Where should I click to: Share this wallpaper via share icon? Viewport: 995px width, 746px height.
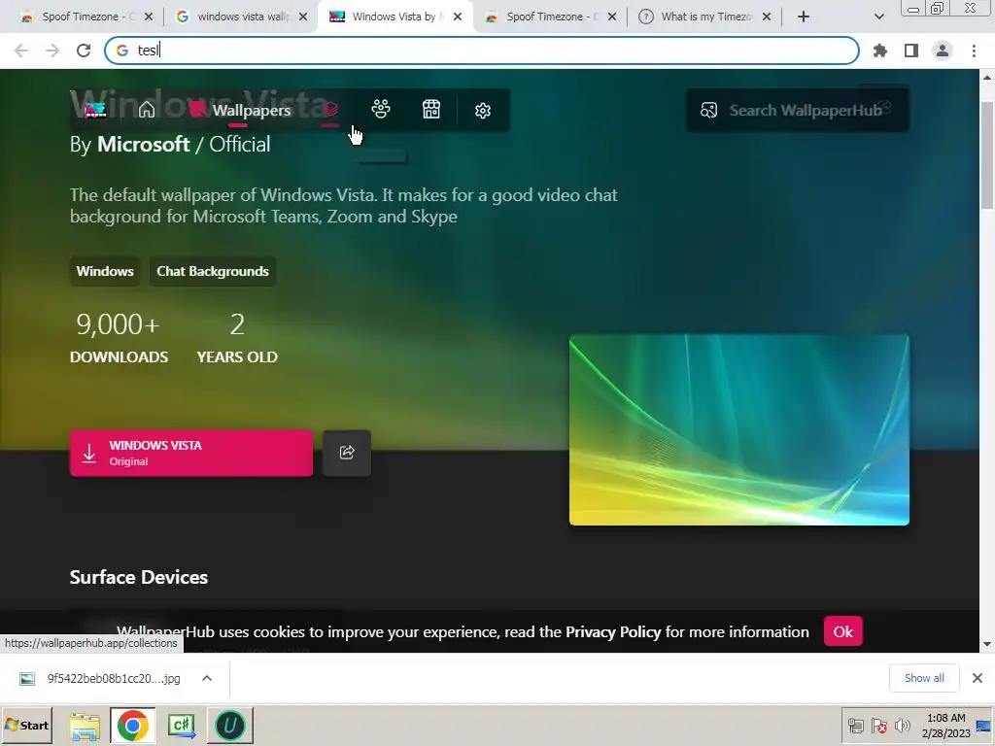pos(347,453)
